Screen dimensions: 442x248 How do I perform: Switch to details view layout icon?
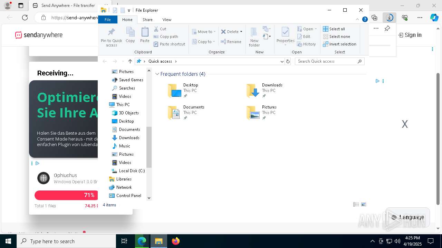point(356,205)
